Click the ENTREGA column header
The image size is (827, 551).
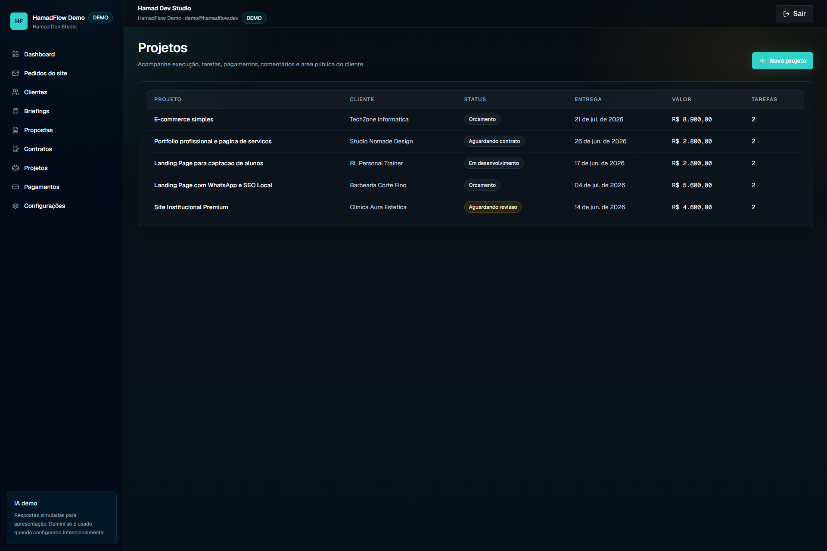(588, 99)
